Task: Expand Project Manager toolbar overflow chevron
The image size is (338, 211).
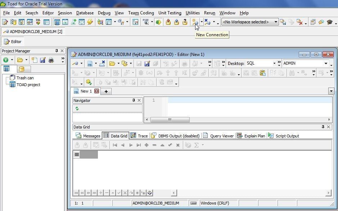Action: [x=63, y=60]
